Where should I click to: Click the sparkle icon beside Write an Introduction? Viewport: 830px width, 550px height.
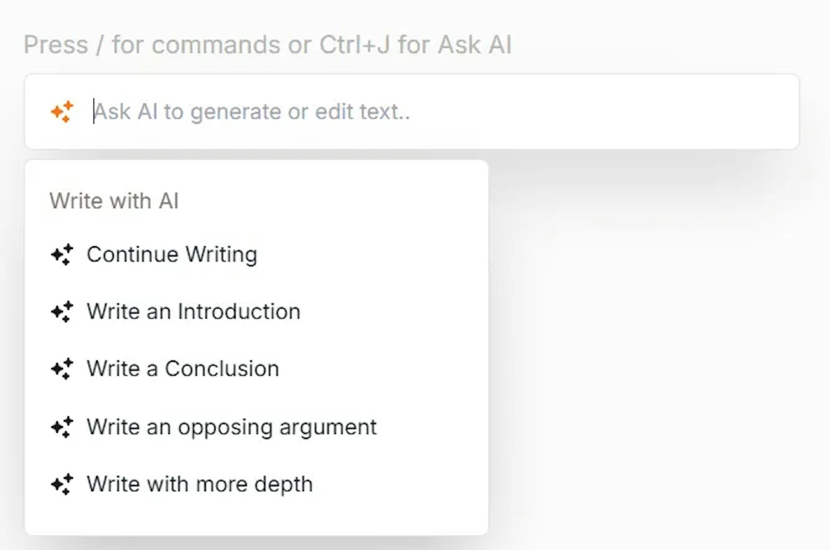coord(62,312)
